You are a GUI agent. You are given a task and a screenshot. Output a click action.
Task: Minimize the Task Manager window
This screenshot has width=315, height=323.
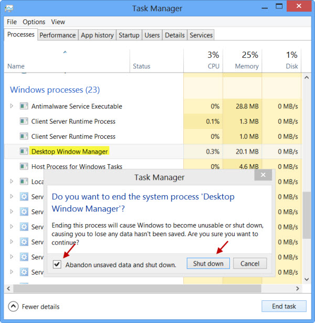[265, 7]
